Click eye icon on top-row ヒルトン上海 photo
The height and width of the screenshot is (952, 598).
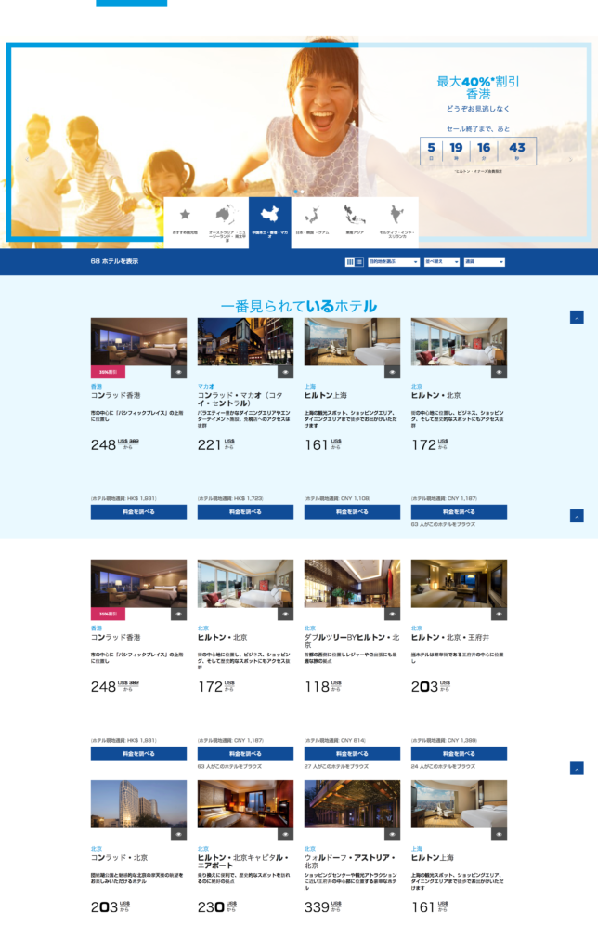[x=393, y=372]
